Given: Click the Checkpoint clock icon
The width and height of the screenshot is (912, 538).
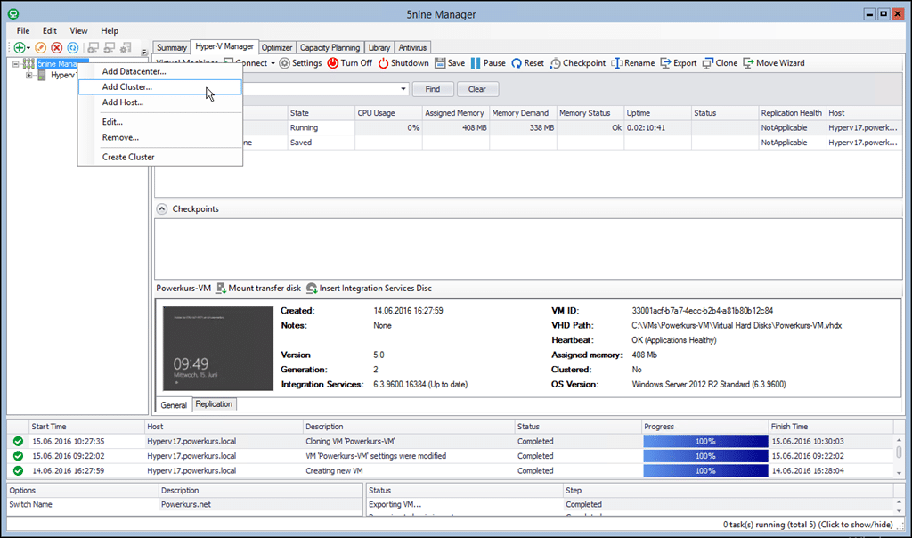Looking at the screenshot, I should coord(556,63).
